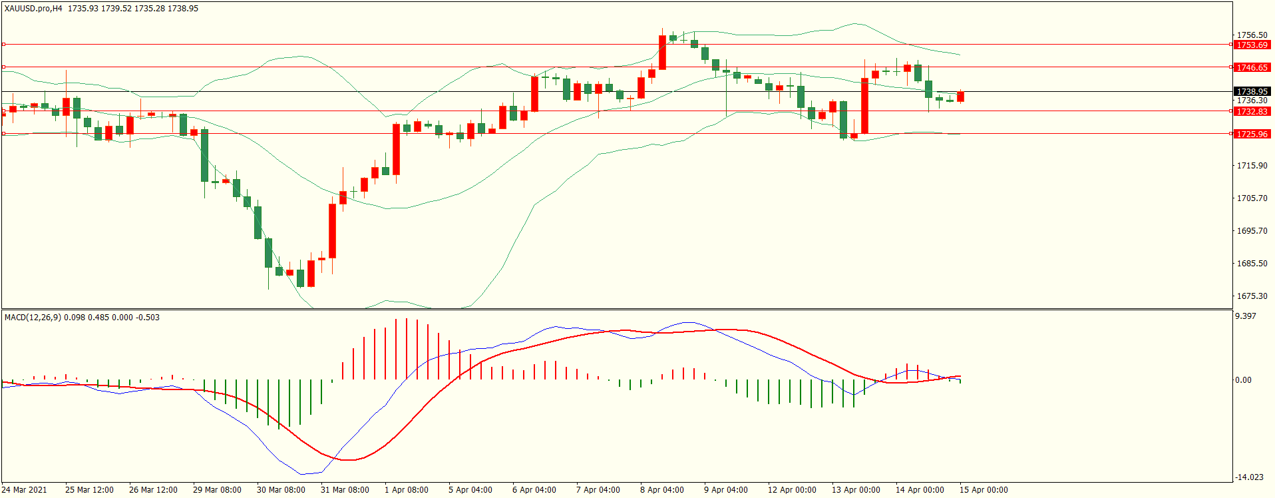1275x498 pixels.
Task: Click the XAUUSD.pro,H4 chart title text
Action: click(x=33, y=9)
